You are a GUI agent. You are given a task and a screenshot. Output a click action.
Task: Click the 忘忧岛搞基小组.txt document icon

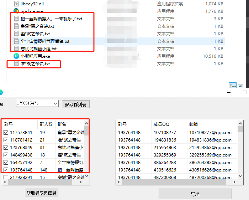[16, 49]
